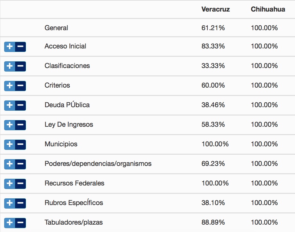Collapse Clasificaciones with minus icon
Screen dimensions: 295x232
tap(20, 66)
